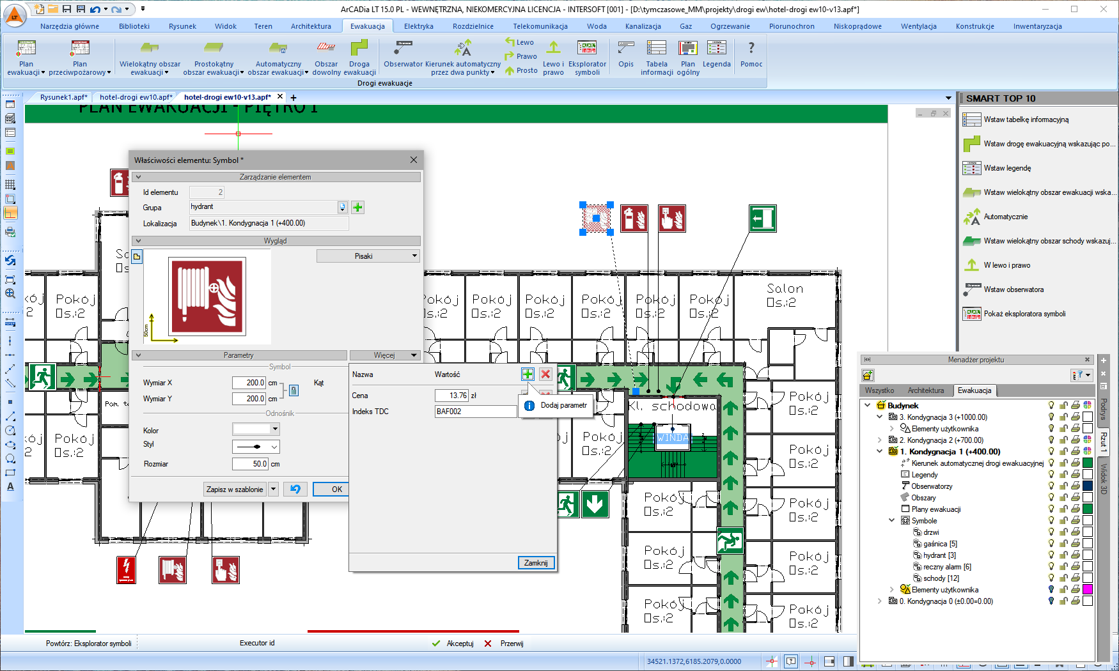Select the Lewo i prawo ribbon tool
Image resolution: width=1119 pixels, height=671 pixels.
553,58
